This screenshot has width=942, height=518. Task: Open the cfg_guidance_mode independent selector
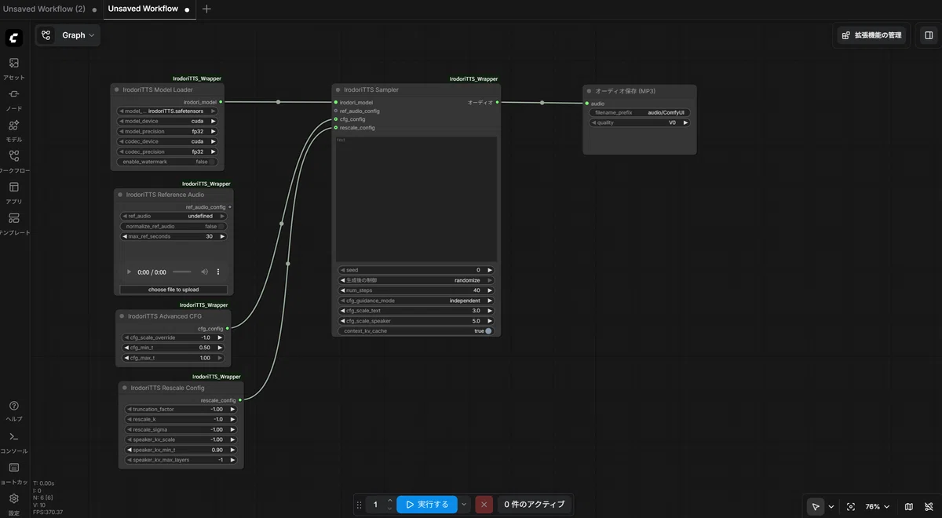416,301
